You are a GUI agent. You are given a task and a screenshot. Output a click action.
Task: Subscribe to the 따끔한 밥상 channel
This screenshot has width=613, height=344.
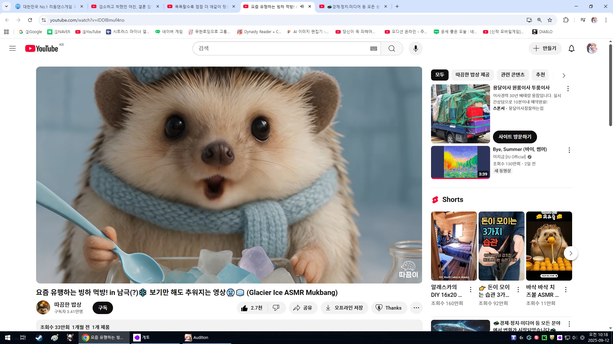tap(102, 308)
